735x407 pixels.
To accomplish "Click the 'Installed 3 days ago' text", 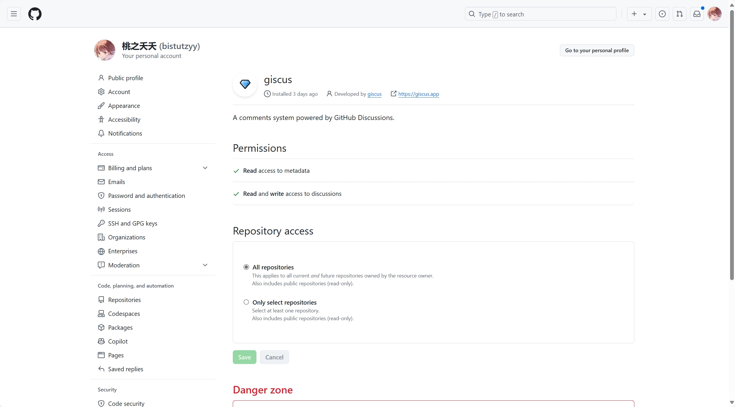I will point(295,94).
